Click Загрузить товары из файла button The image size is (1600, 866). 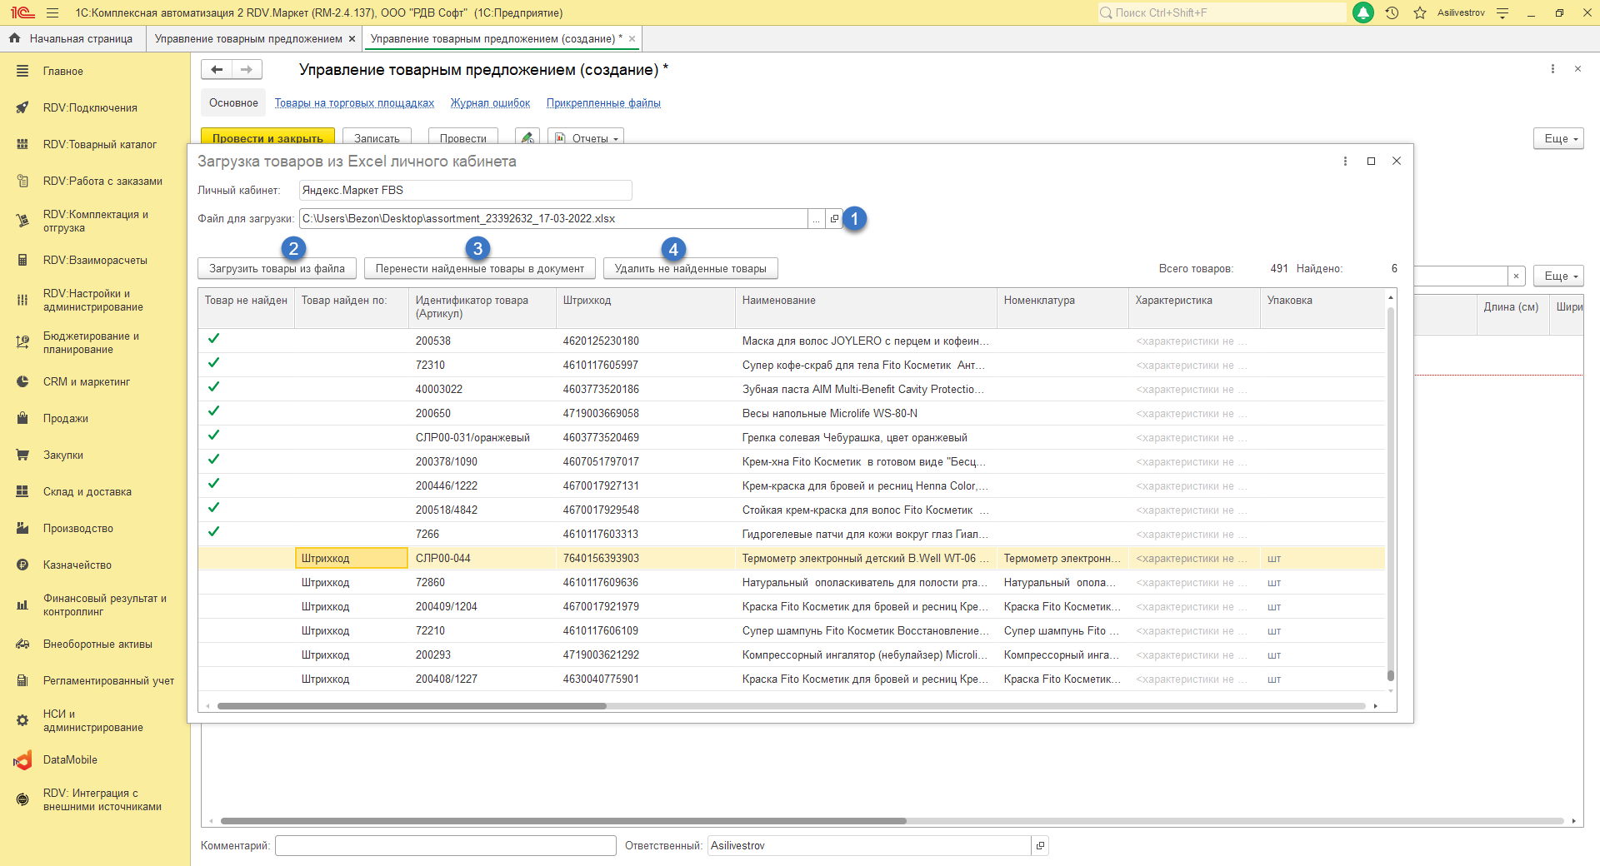[277, 268]
